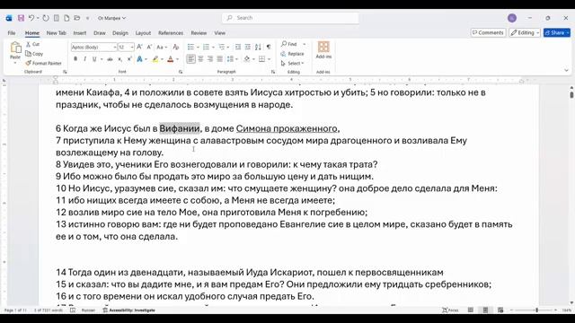Select Print Layout view in status bar

click(x=485, y=310)
